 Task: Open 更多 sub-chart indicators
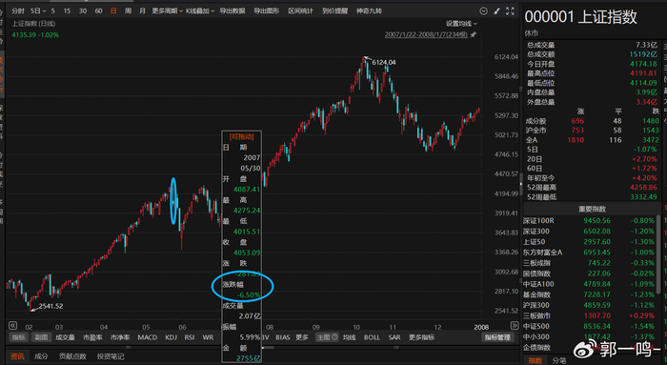(x=302, y=337)
